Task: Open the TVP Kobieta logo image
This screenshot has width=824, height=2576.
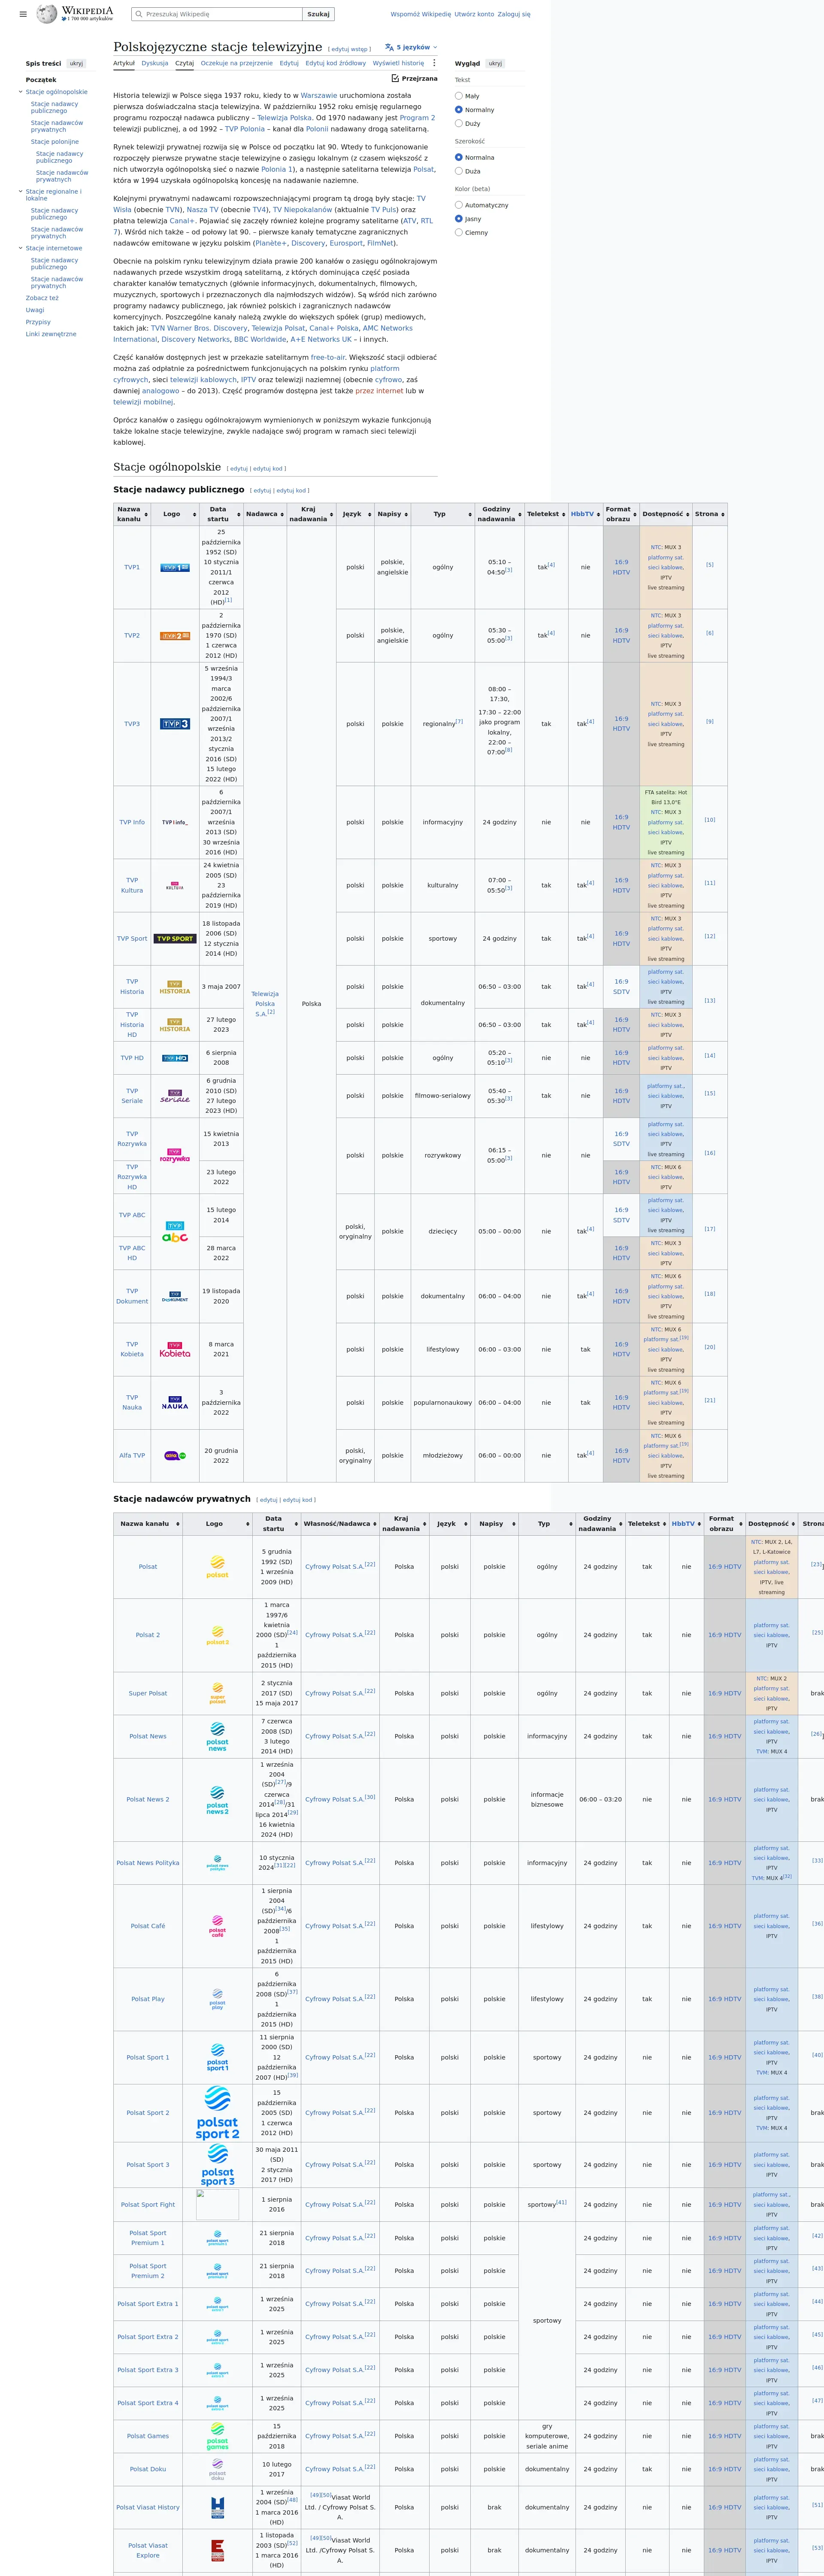Action: [x=175, y=1350]
